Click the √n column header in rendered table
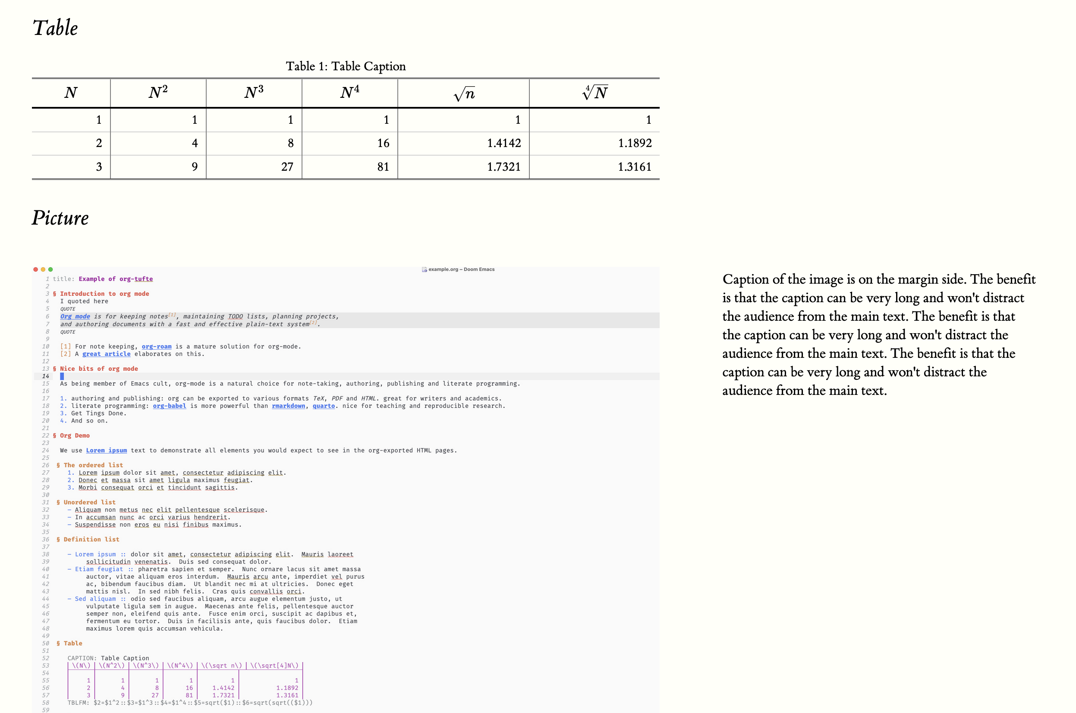The height and width of the screenshot is (713, 1076). [x=464, y=94]
